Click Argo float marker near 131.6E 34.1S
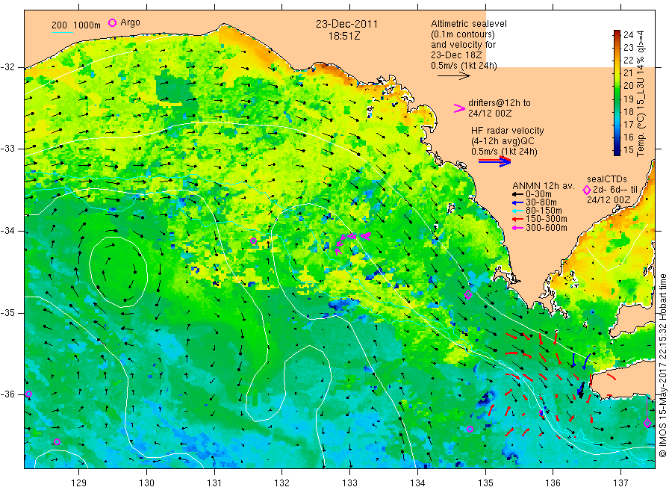The height and width of the screenshot is (493, 672). coord(253,241)
